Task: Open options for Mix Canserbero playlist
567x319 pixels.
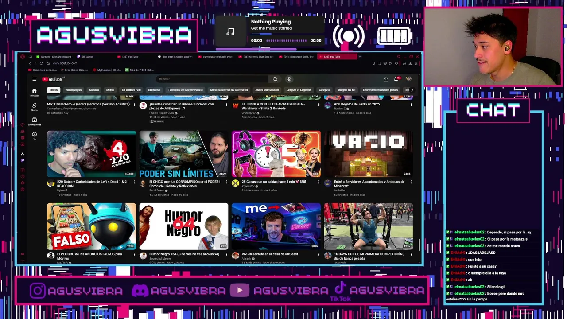Action: tap(134, 105)
